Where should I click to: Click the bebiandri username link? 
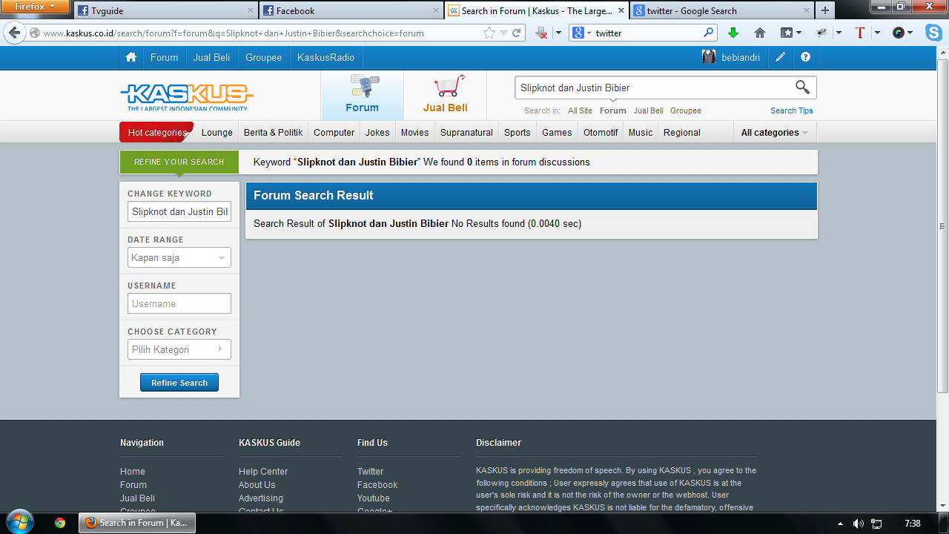[741, 58]
